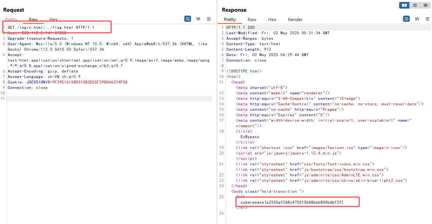Toggle word wrap icon in Request pane

[x=187, y=19]
